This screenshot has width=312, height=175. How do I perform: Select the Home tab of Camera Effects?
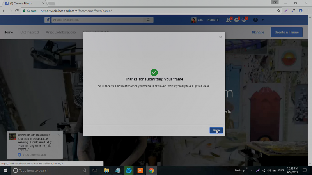click(x=8, y=32)
